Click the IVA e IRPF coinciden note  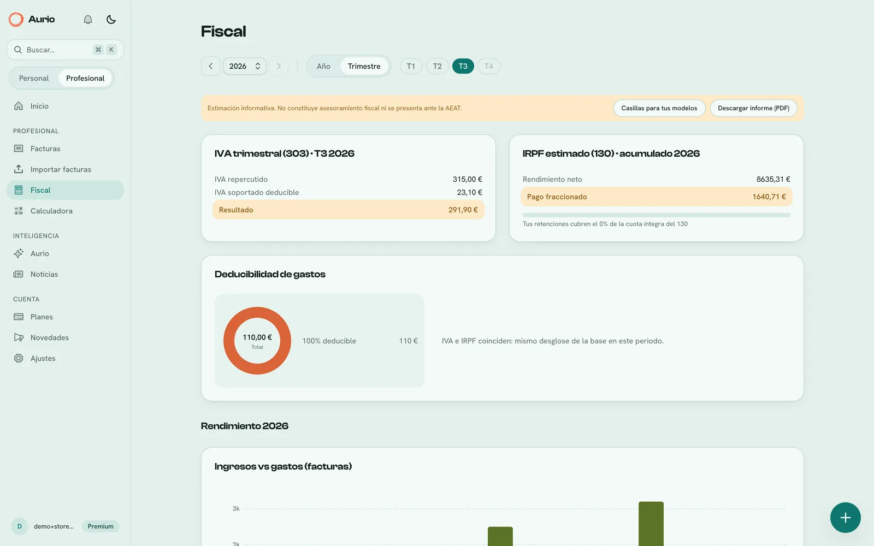click(553, 341)
